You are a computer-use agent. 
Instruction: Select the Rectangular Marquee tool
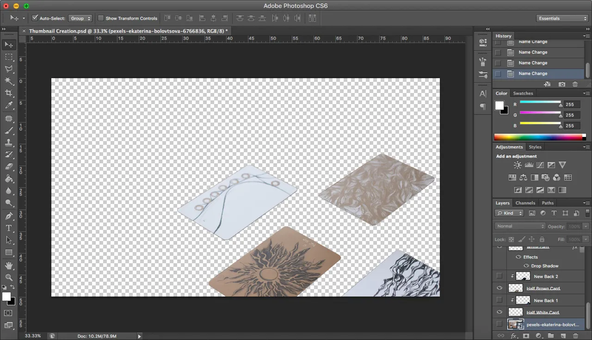tap(9, 57)
